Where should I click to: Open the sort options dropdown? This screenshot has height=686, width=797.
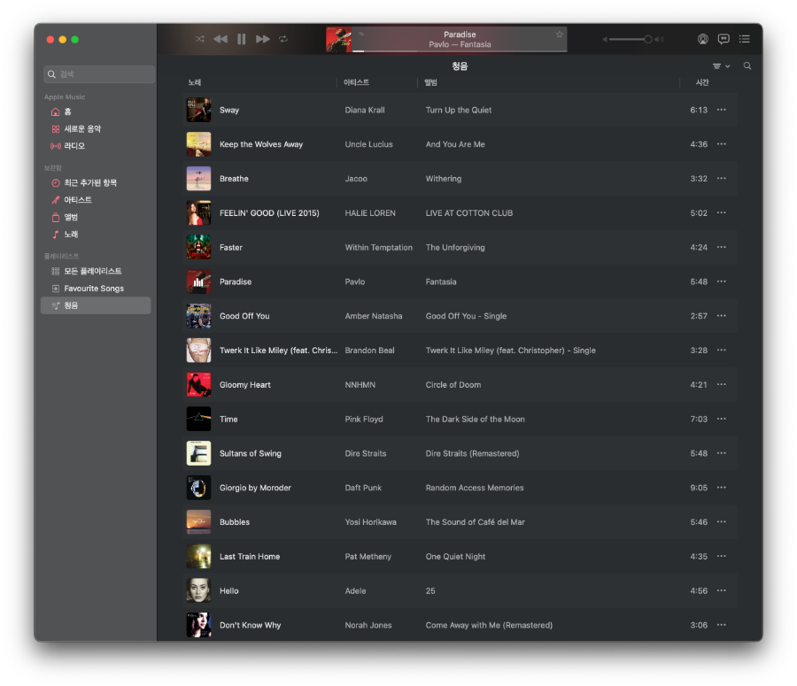(721, 66)
